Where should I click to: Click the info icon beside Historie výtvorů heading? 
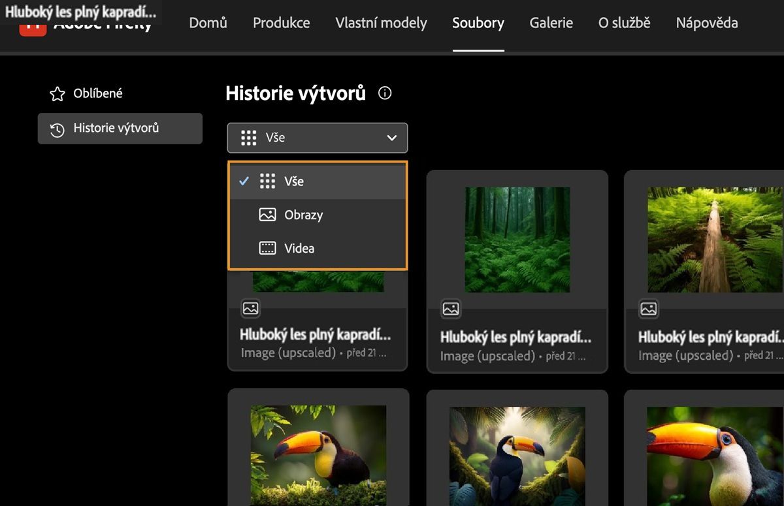pos(385,93)
